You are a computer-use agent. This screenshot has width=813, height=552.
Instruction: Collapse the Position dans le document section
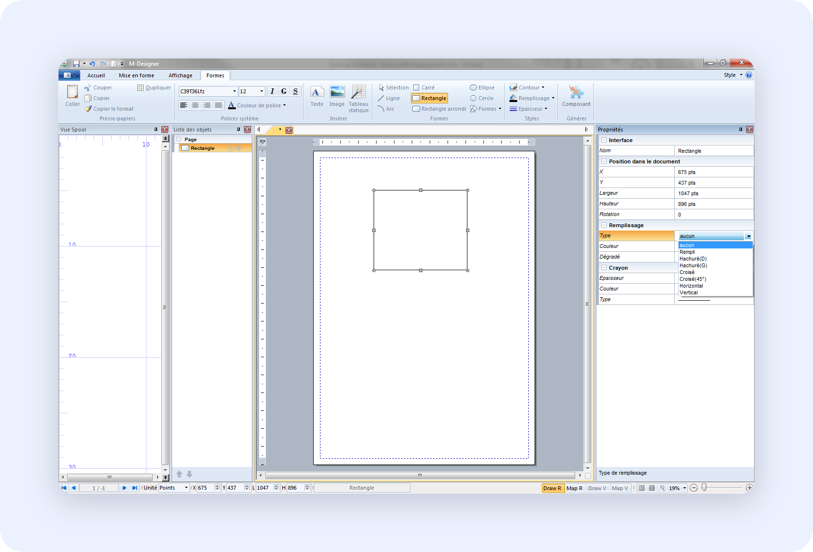point(604,161)
